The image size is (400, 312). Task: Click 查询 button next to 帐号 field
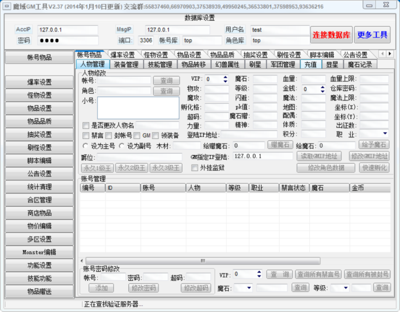click(166, 80)
